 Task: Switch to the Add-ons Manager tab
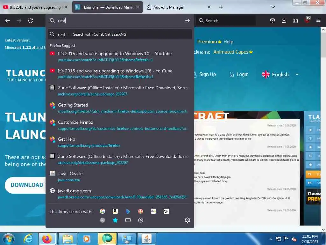tap(179, 7)
